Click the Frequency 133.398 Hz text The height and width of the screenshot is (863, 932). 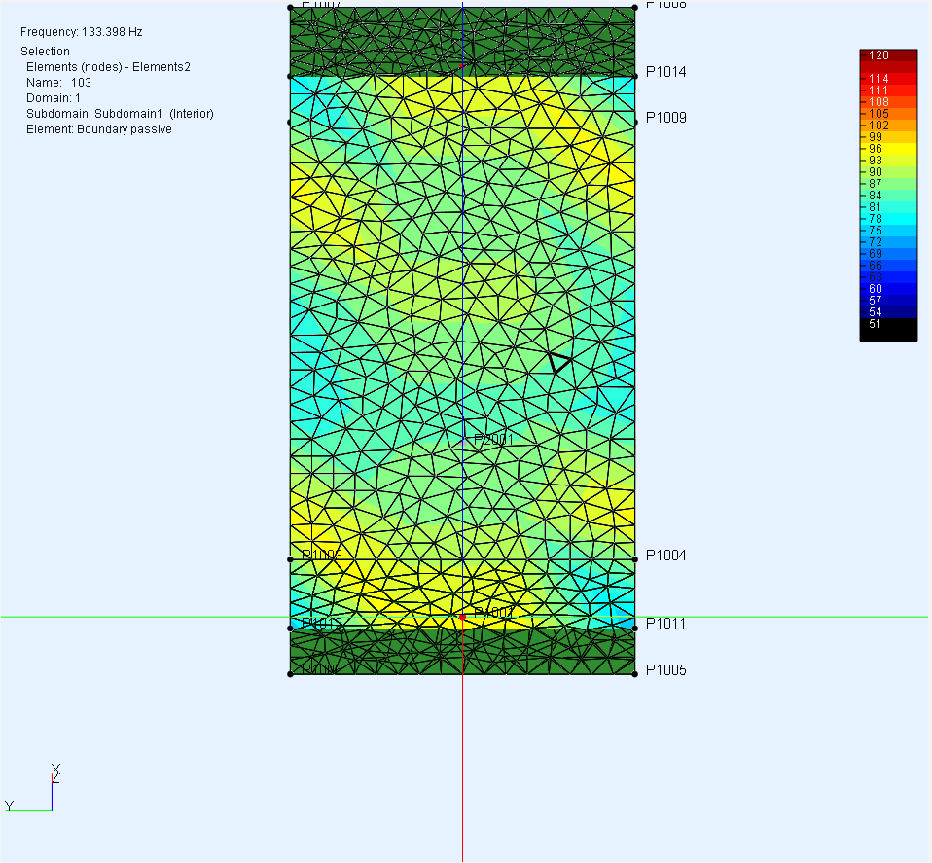82,32
